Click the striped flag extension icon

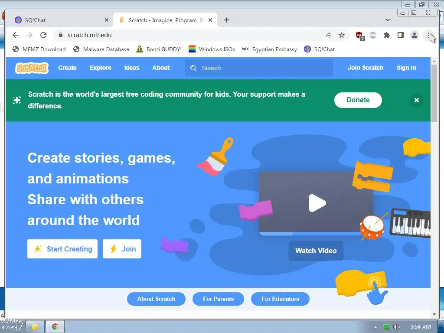coord(373,35)
